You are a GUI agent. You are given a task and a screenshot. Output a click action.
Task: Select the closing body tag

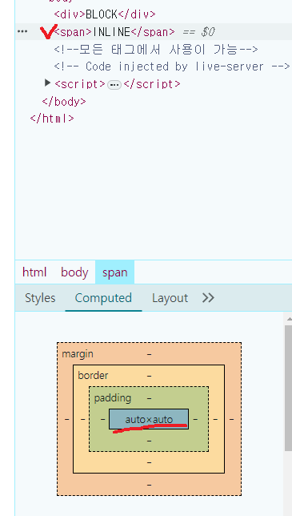[x=64, y=101]
